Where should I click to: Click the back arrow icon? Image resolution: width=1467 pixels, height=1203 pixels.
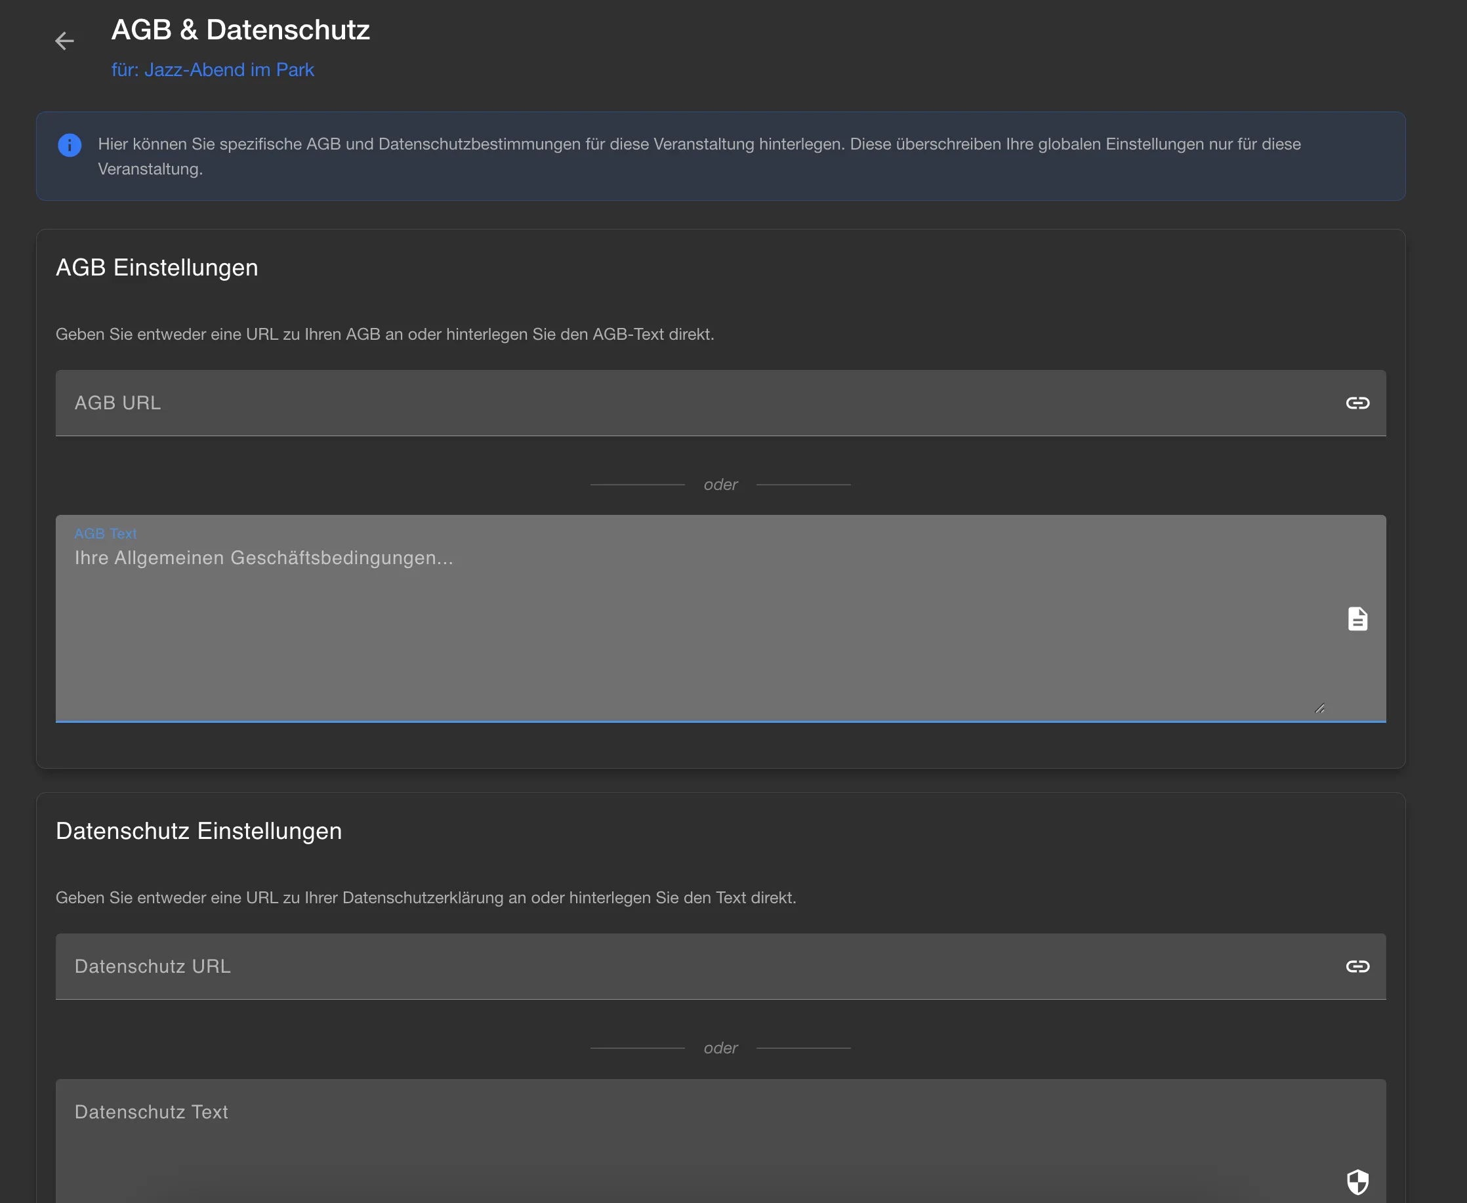click(64, 41)
